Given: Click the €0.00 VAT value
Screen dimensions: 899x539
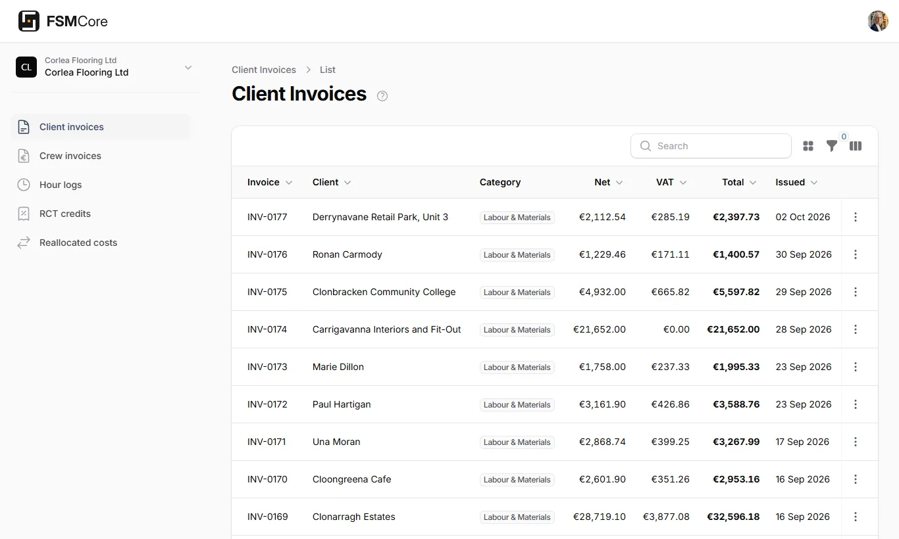Looking at the screenshot, I should [677, 329].
